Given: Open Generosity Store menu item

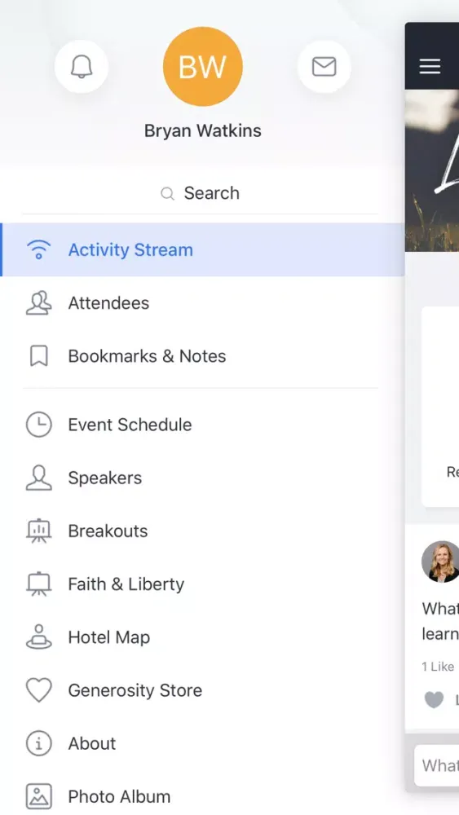Looking at the screenshot, I should coord(203,690).
